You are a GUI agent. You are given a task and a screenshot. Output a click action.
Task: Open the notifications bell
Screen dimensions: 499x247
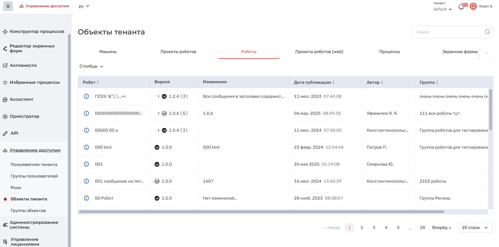(461, 7)
